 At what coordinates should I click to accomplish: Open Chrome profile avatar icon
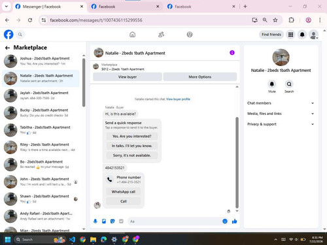pyautogui.click(x=308, y=20)
